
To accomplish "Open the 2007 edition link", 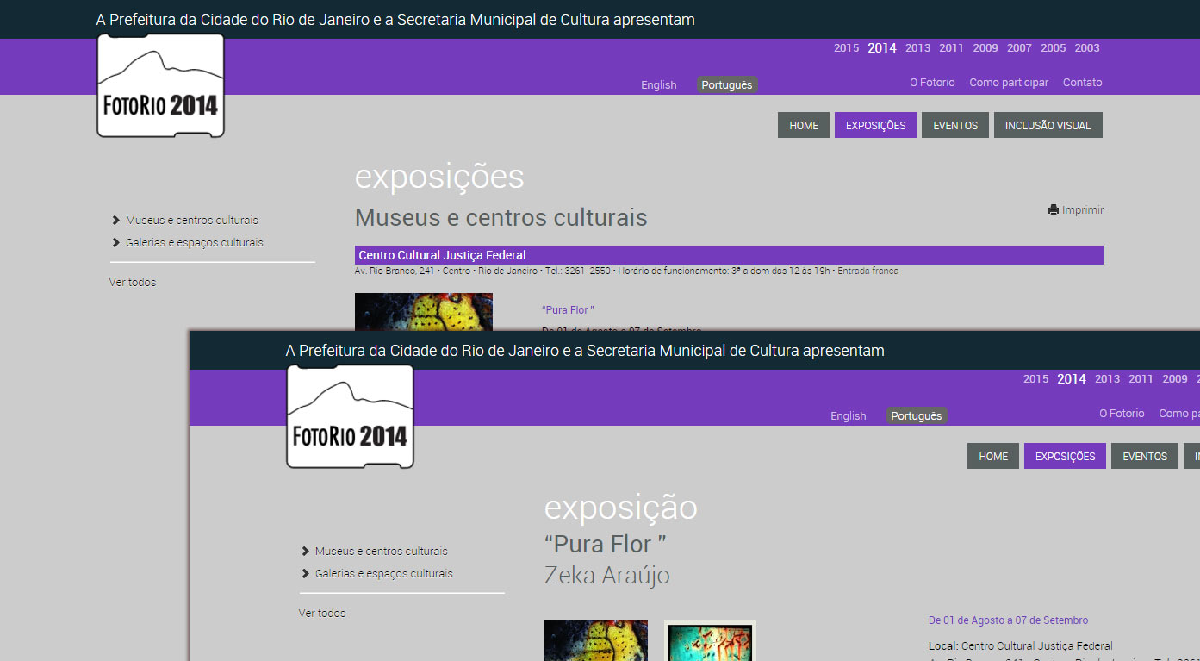I will click(x=1019, y=48).
